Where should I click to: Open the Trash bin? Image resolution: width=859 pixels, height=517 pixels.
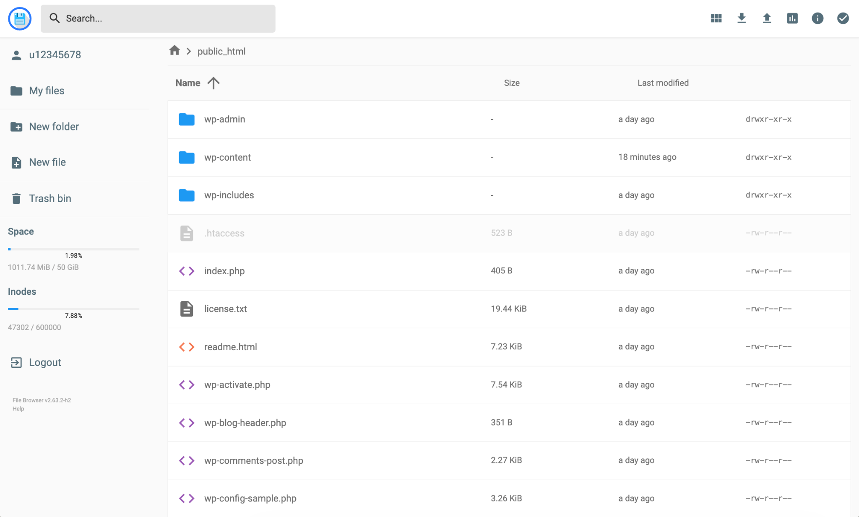[41, 198]
